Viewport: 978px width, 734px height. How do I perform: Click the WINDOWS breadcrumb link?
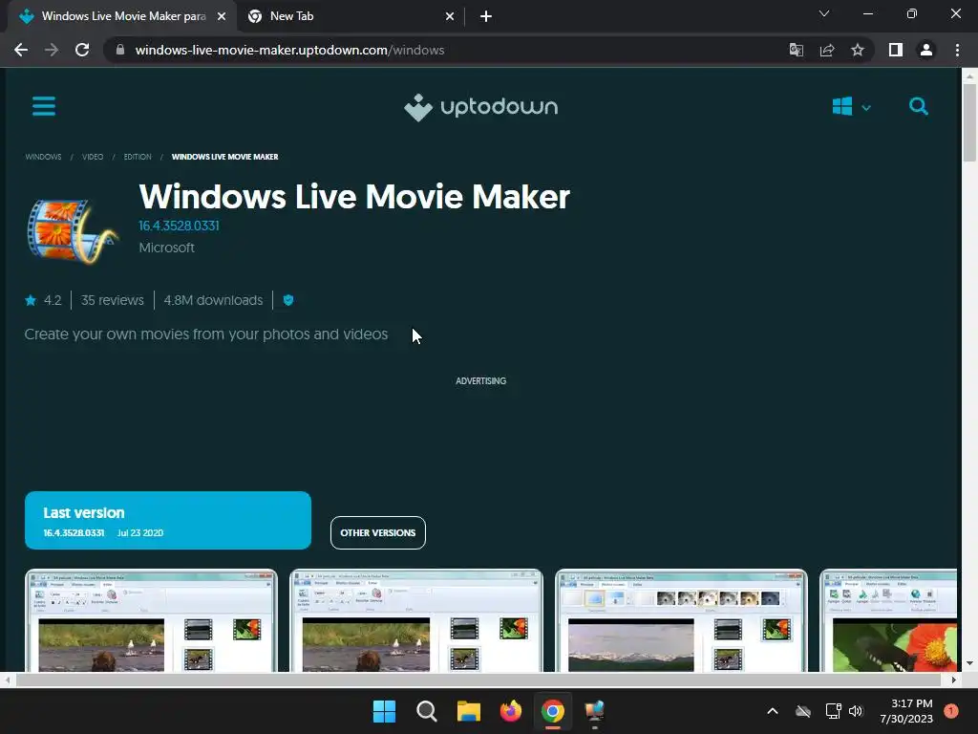[x=43, y=157]
